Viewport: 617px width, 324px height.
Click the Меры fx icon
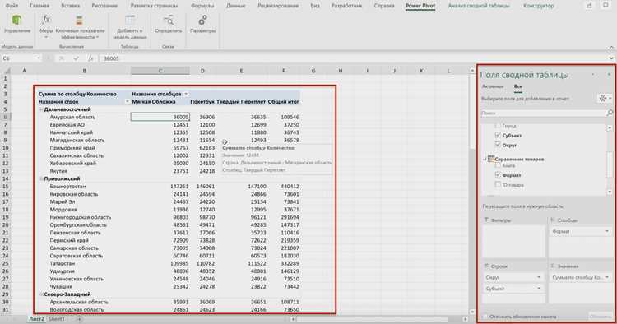click(46, 20)
